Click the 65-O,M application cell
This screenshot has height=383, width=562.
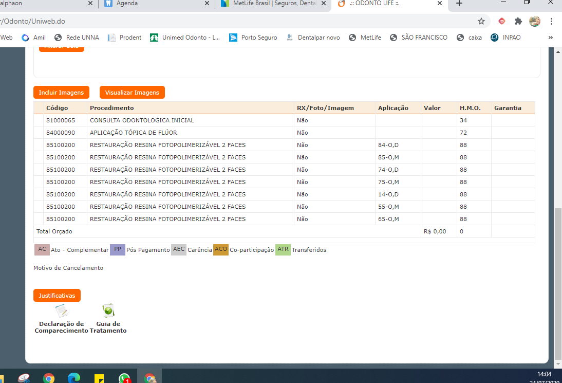point(398,219)
